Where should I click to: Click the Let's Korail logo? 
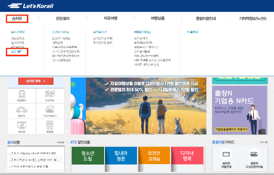click(x=31, y=6)
